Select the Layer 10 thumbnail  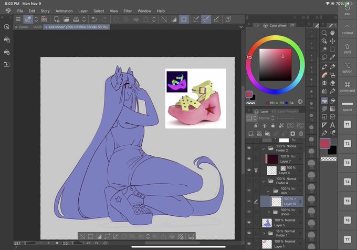click(x=276, y=202)
